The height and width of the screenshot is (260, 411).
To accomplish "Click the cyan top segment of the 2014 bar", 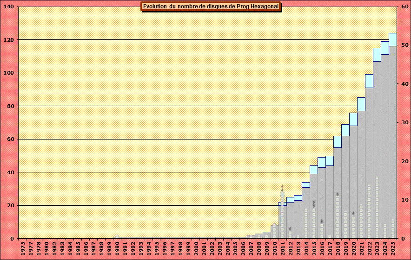I will pyautogui.click(x=306, y=185).
